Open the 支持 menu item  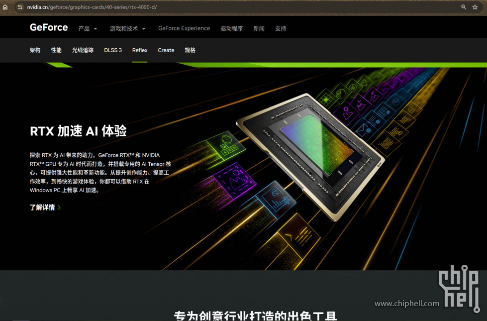coord(281,28)
